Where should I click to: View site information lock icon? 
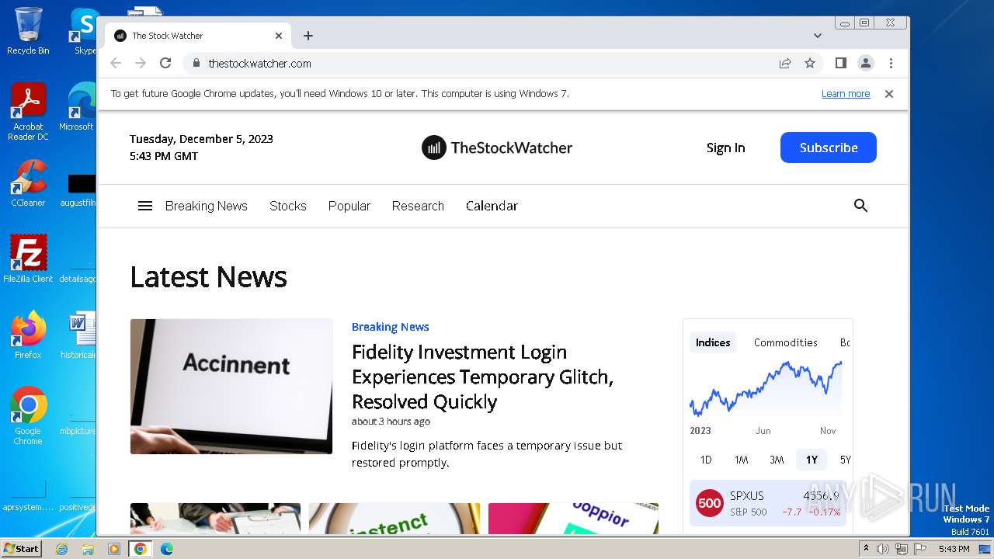pyautogui.click(x=196, y=64)
